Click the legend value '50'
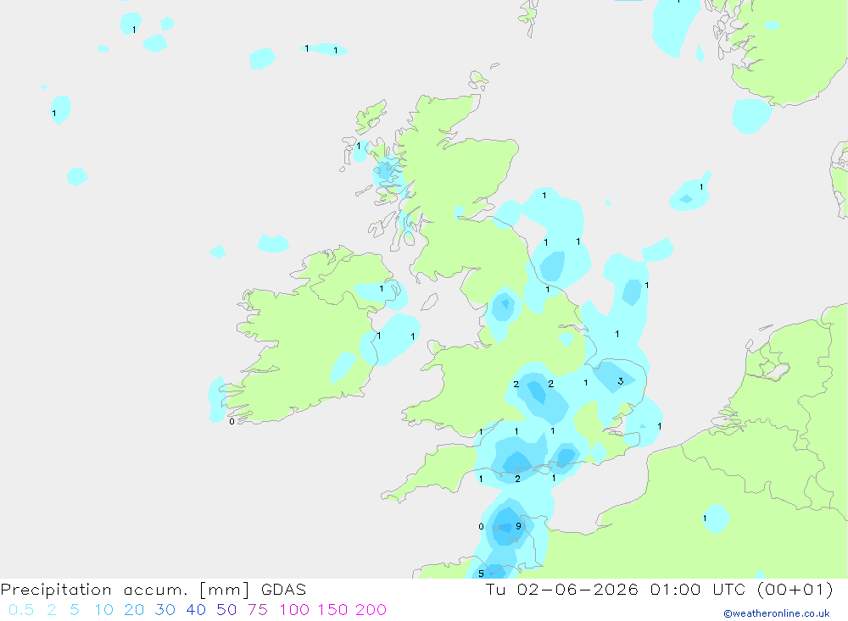This screenshot has width=848, height=621. tap(226, 610)
